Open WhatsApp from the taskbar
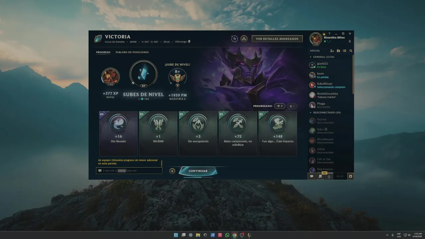The image size is (425, 239). (x=227, y=235)
